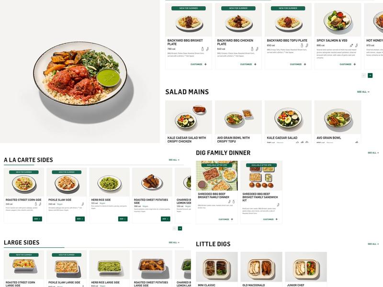View all Large Sides items
The image size is (383, 287).
click(x=174, y=243)
